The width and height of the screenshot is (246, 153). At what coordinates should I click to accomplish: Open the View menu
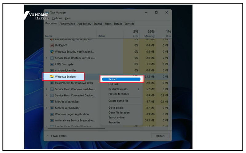tap(68, 18)
